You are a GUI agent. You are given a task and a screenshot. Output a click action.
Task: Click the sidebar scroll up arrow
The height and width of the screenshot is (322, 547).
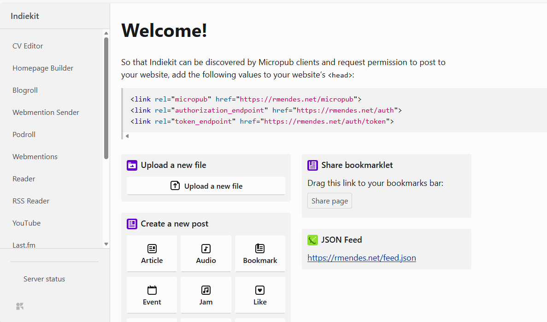click(x=106, y=33)
